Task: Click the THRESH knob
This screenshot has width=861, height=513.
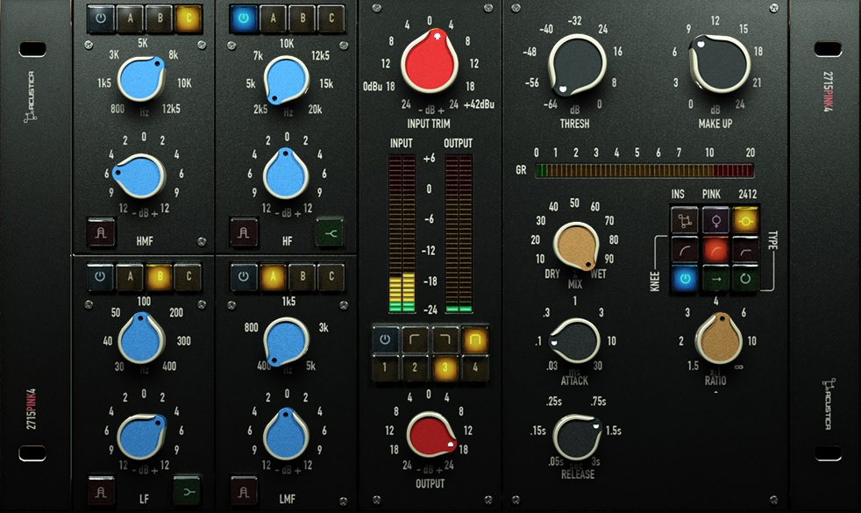Action: click(x=577, y=66)
